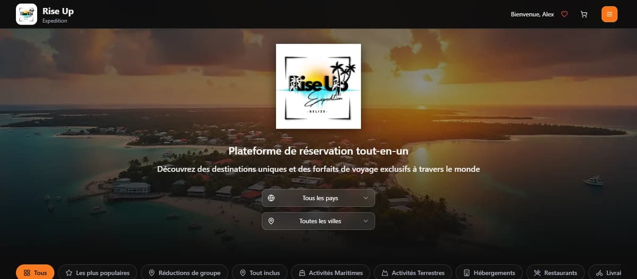Click the Rise Up Expedition Belize banner image
637x279 pixels.
pyautogui.click(x=318, y=86)
